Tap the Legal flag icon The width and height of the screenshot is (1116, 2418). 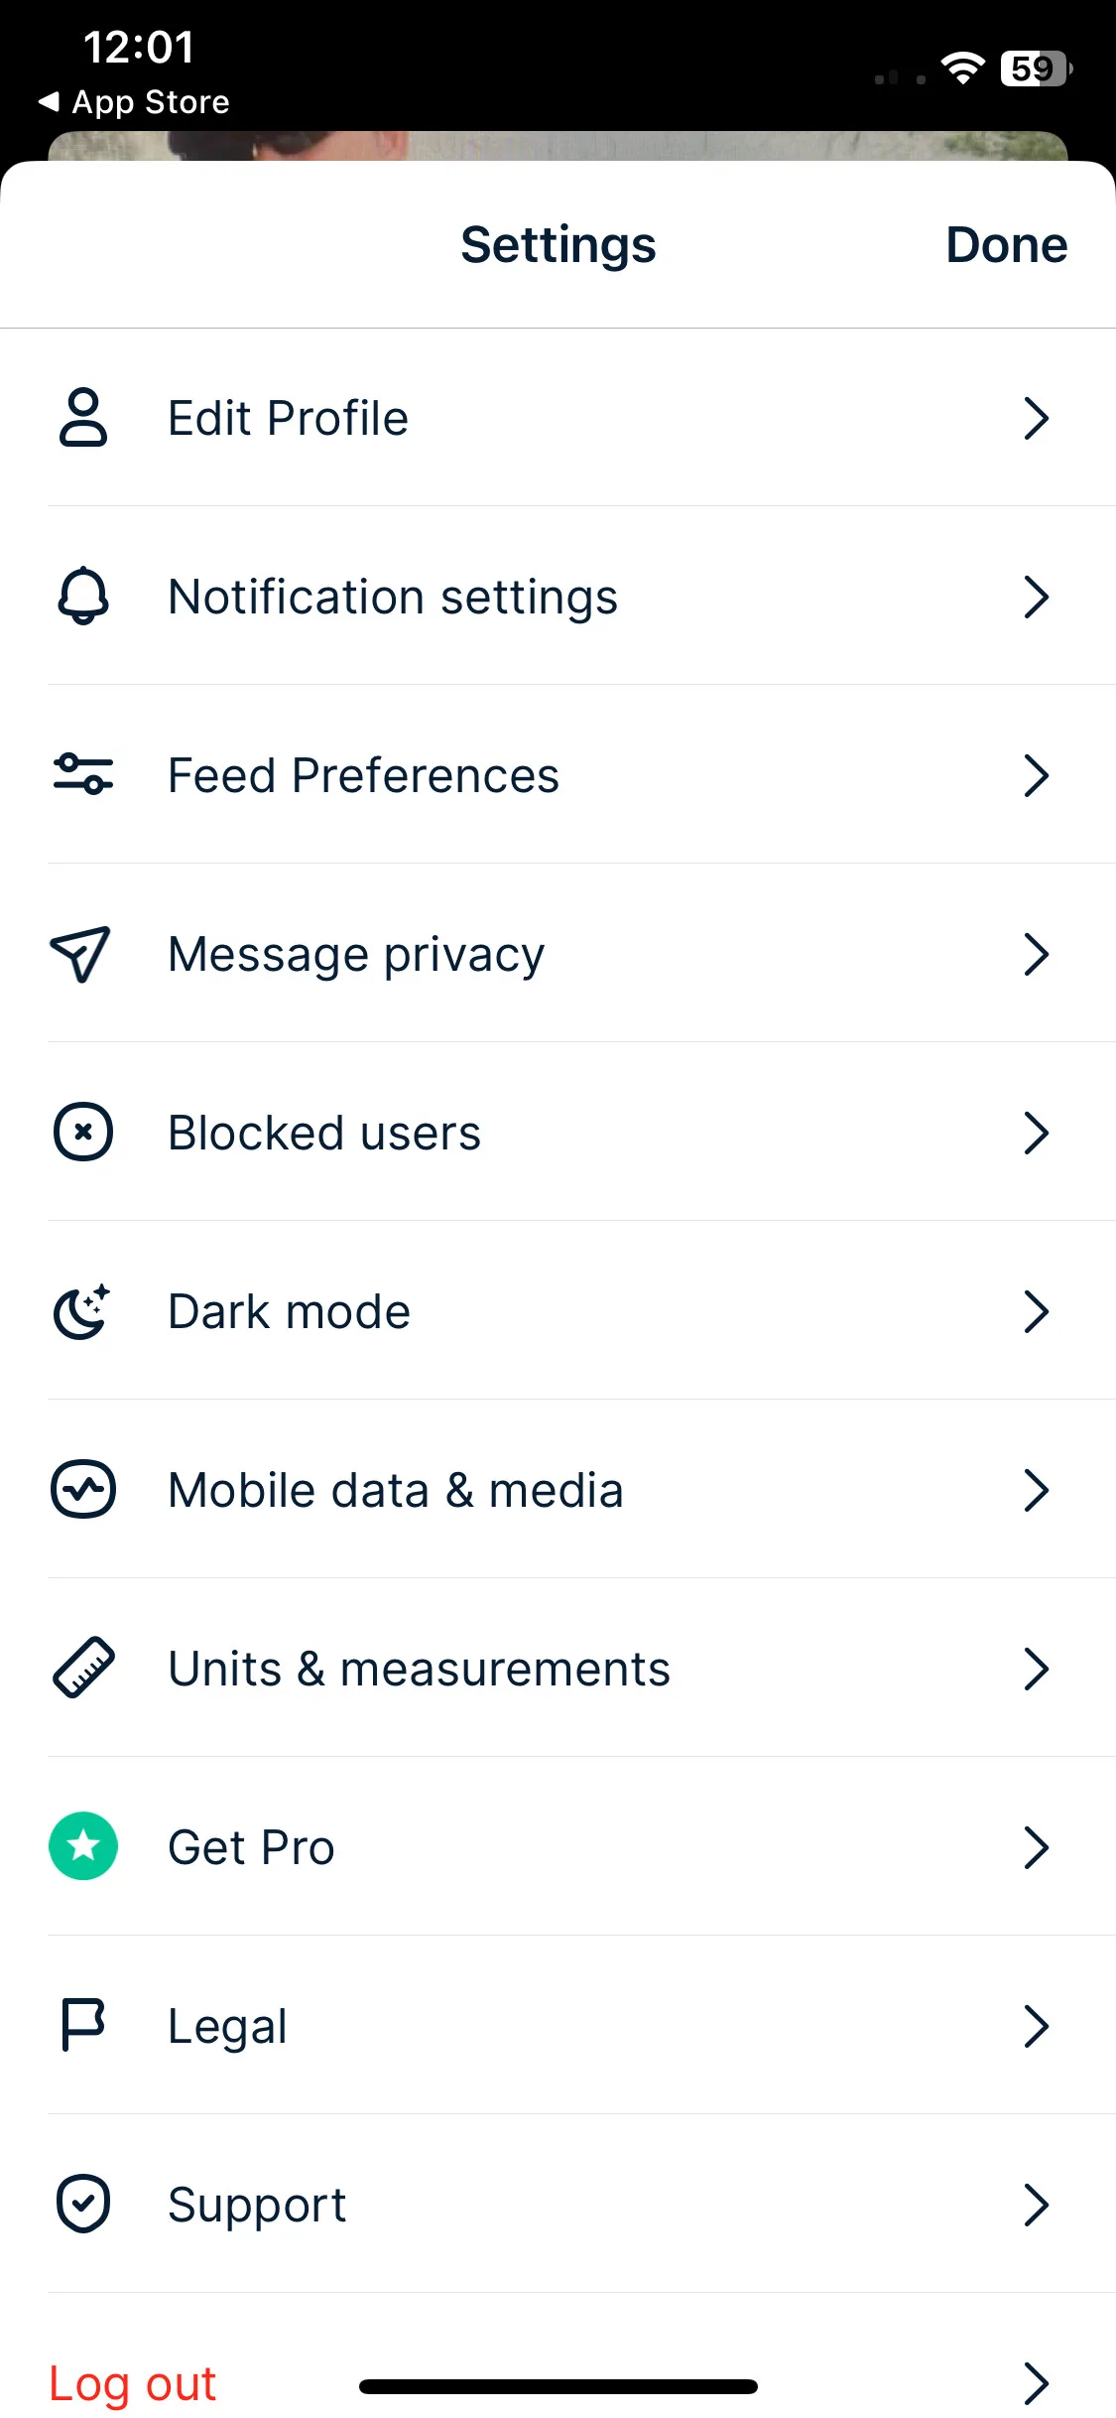coord(83,2025)
